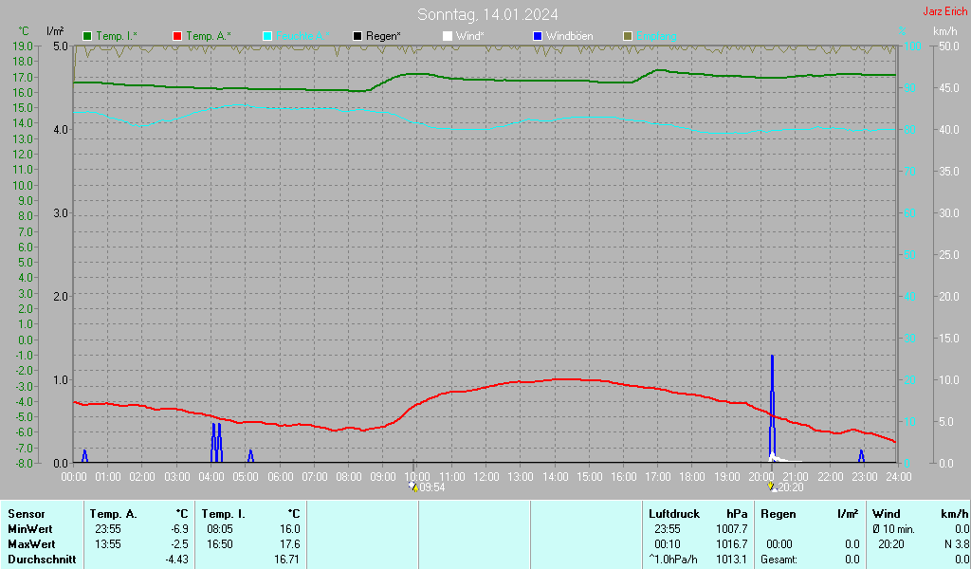Click the 'Wind' table column header
Image resolution: width=971 pixels, height=569 pixels.
click(x=887, y=514)
